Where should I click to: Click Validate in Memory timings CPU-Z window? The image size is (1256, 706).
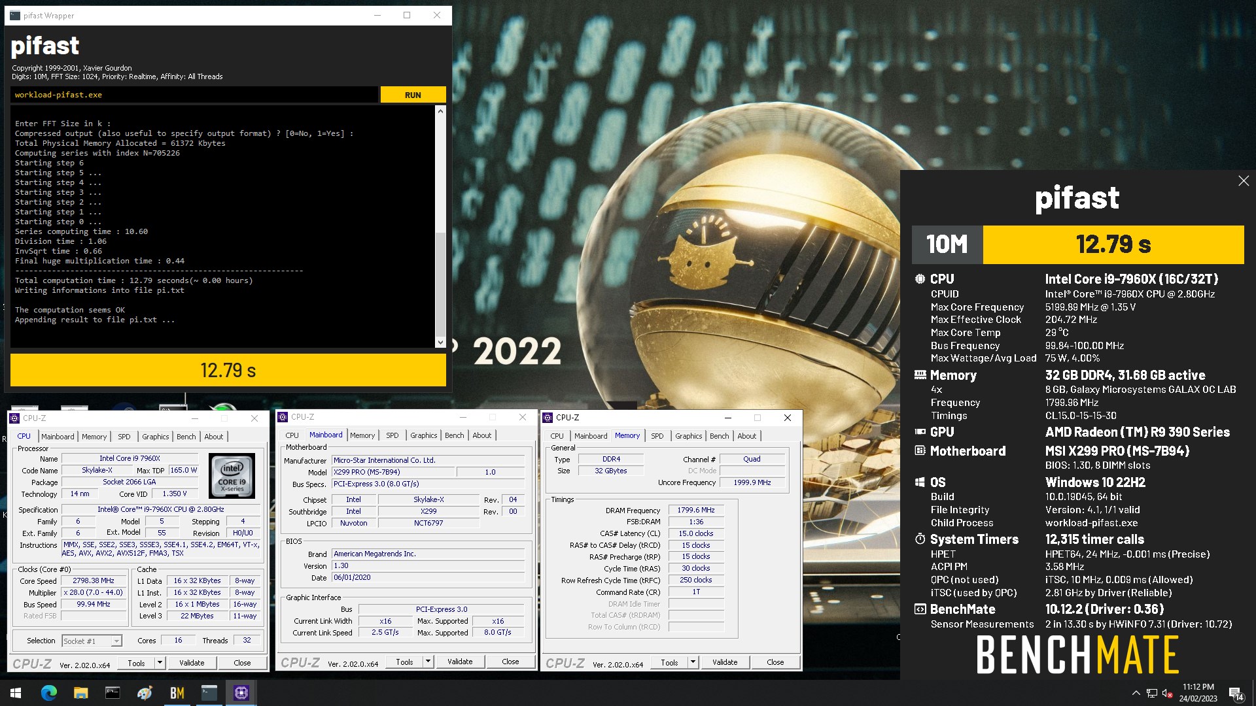point(725,662)
